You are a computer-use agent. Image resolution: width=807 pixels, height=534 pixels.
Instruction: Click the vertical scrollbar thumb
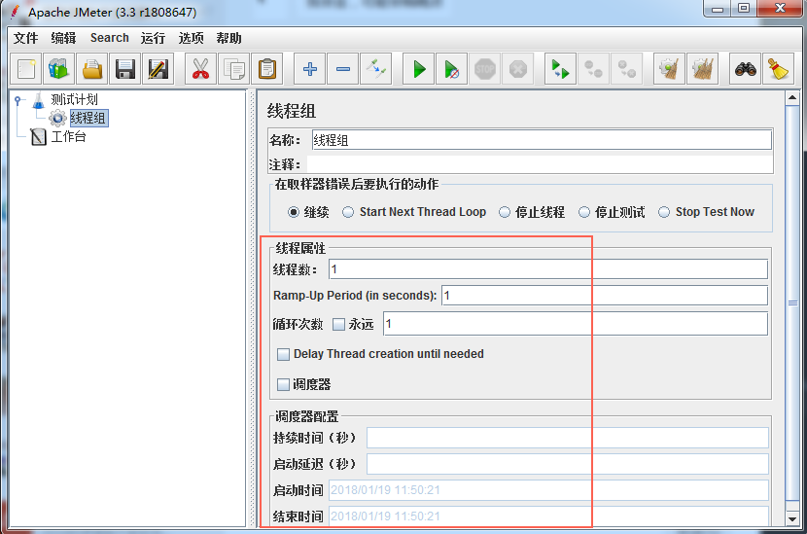[792, 303]
